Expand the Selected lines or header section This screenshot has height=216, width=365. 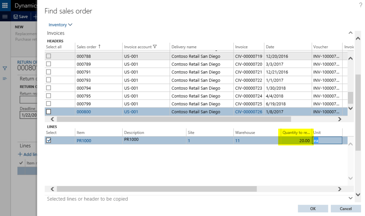pyautogui.click(x=350, y=199)
